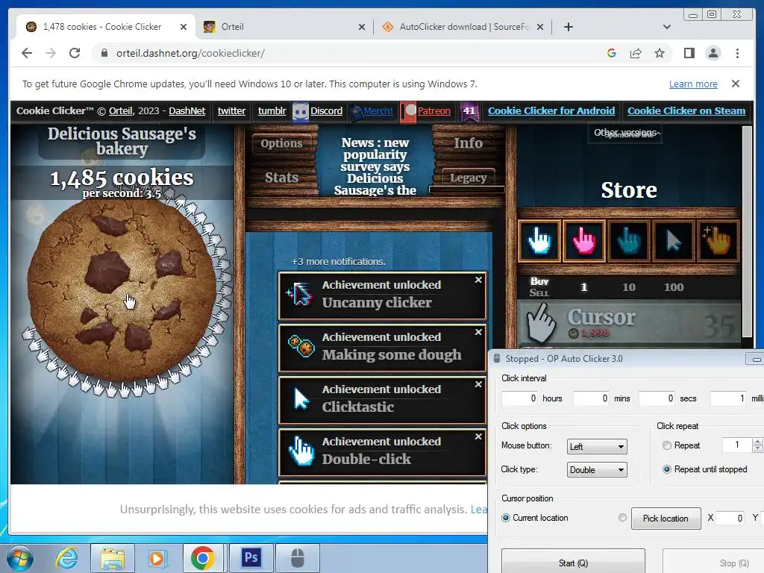Viewport: 764px width, 573px height.
Task: Buy the gray mouse pointer upgrade
Action: coord(674,241)
